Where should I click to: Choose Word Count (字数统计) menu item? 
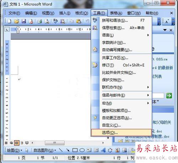121,43
